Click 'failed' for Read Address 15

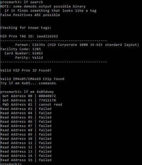coord(45,160)
